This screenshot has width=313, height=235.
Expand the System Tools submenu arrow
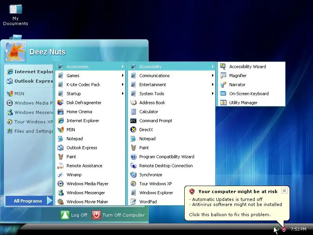(212, 94)
